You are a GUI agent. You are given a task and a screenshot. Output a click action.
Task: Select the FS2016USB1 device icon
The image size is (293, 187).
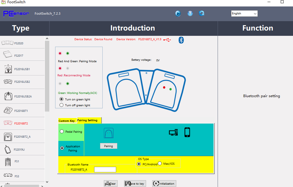pos(8,69)
